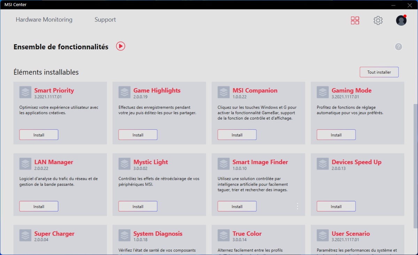
Task: Click the Tout installer button
Action: click(x=379, y=72)
